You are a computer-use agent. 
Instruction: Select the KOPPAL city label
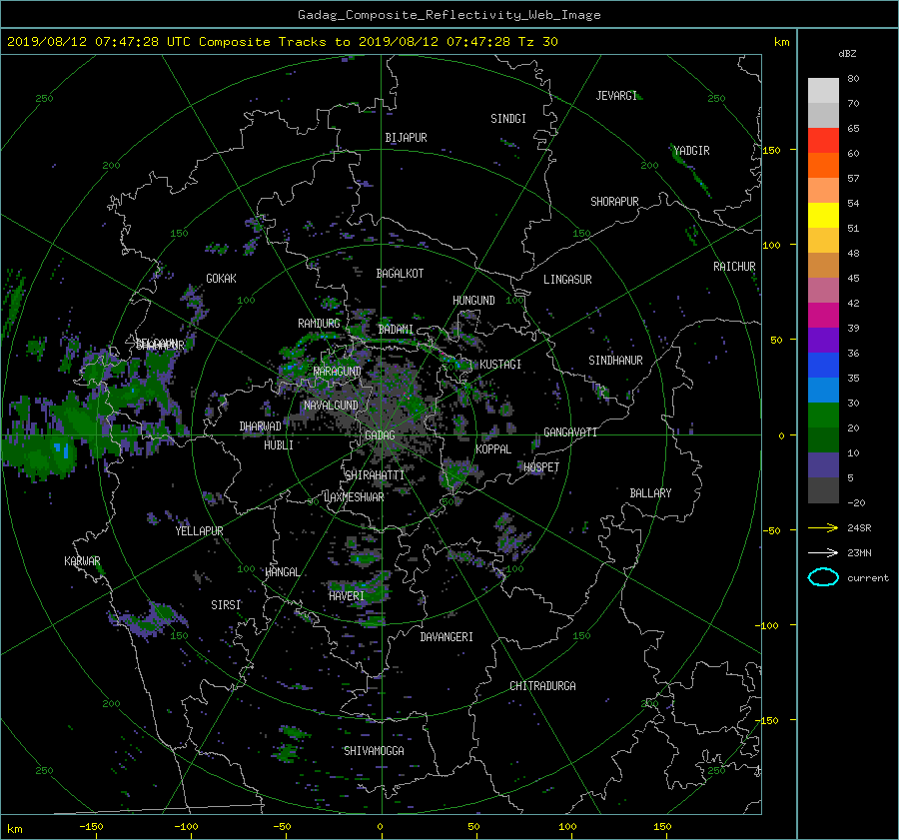[x=493, y=449]
